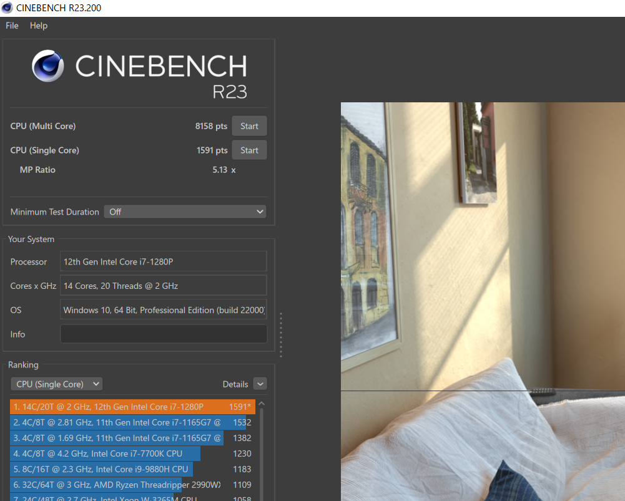Click the Details label in Ranking
625x501 pixels.
(235, 384)
